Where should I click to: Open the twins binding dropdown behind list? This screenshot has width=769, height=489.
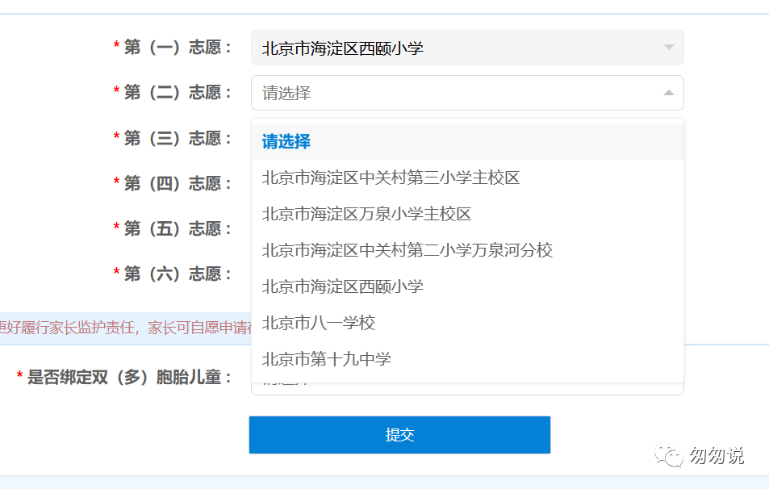[x=467, y=388]
